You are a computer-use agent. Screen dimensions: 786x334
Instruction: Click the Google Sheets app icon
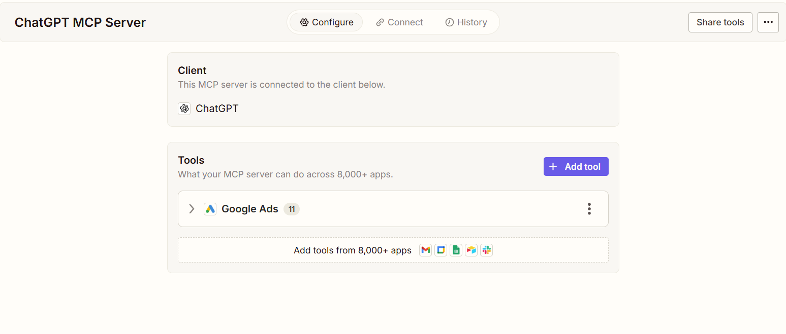456,250
